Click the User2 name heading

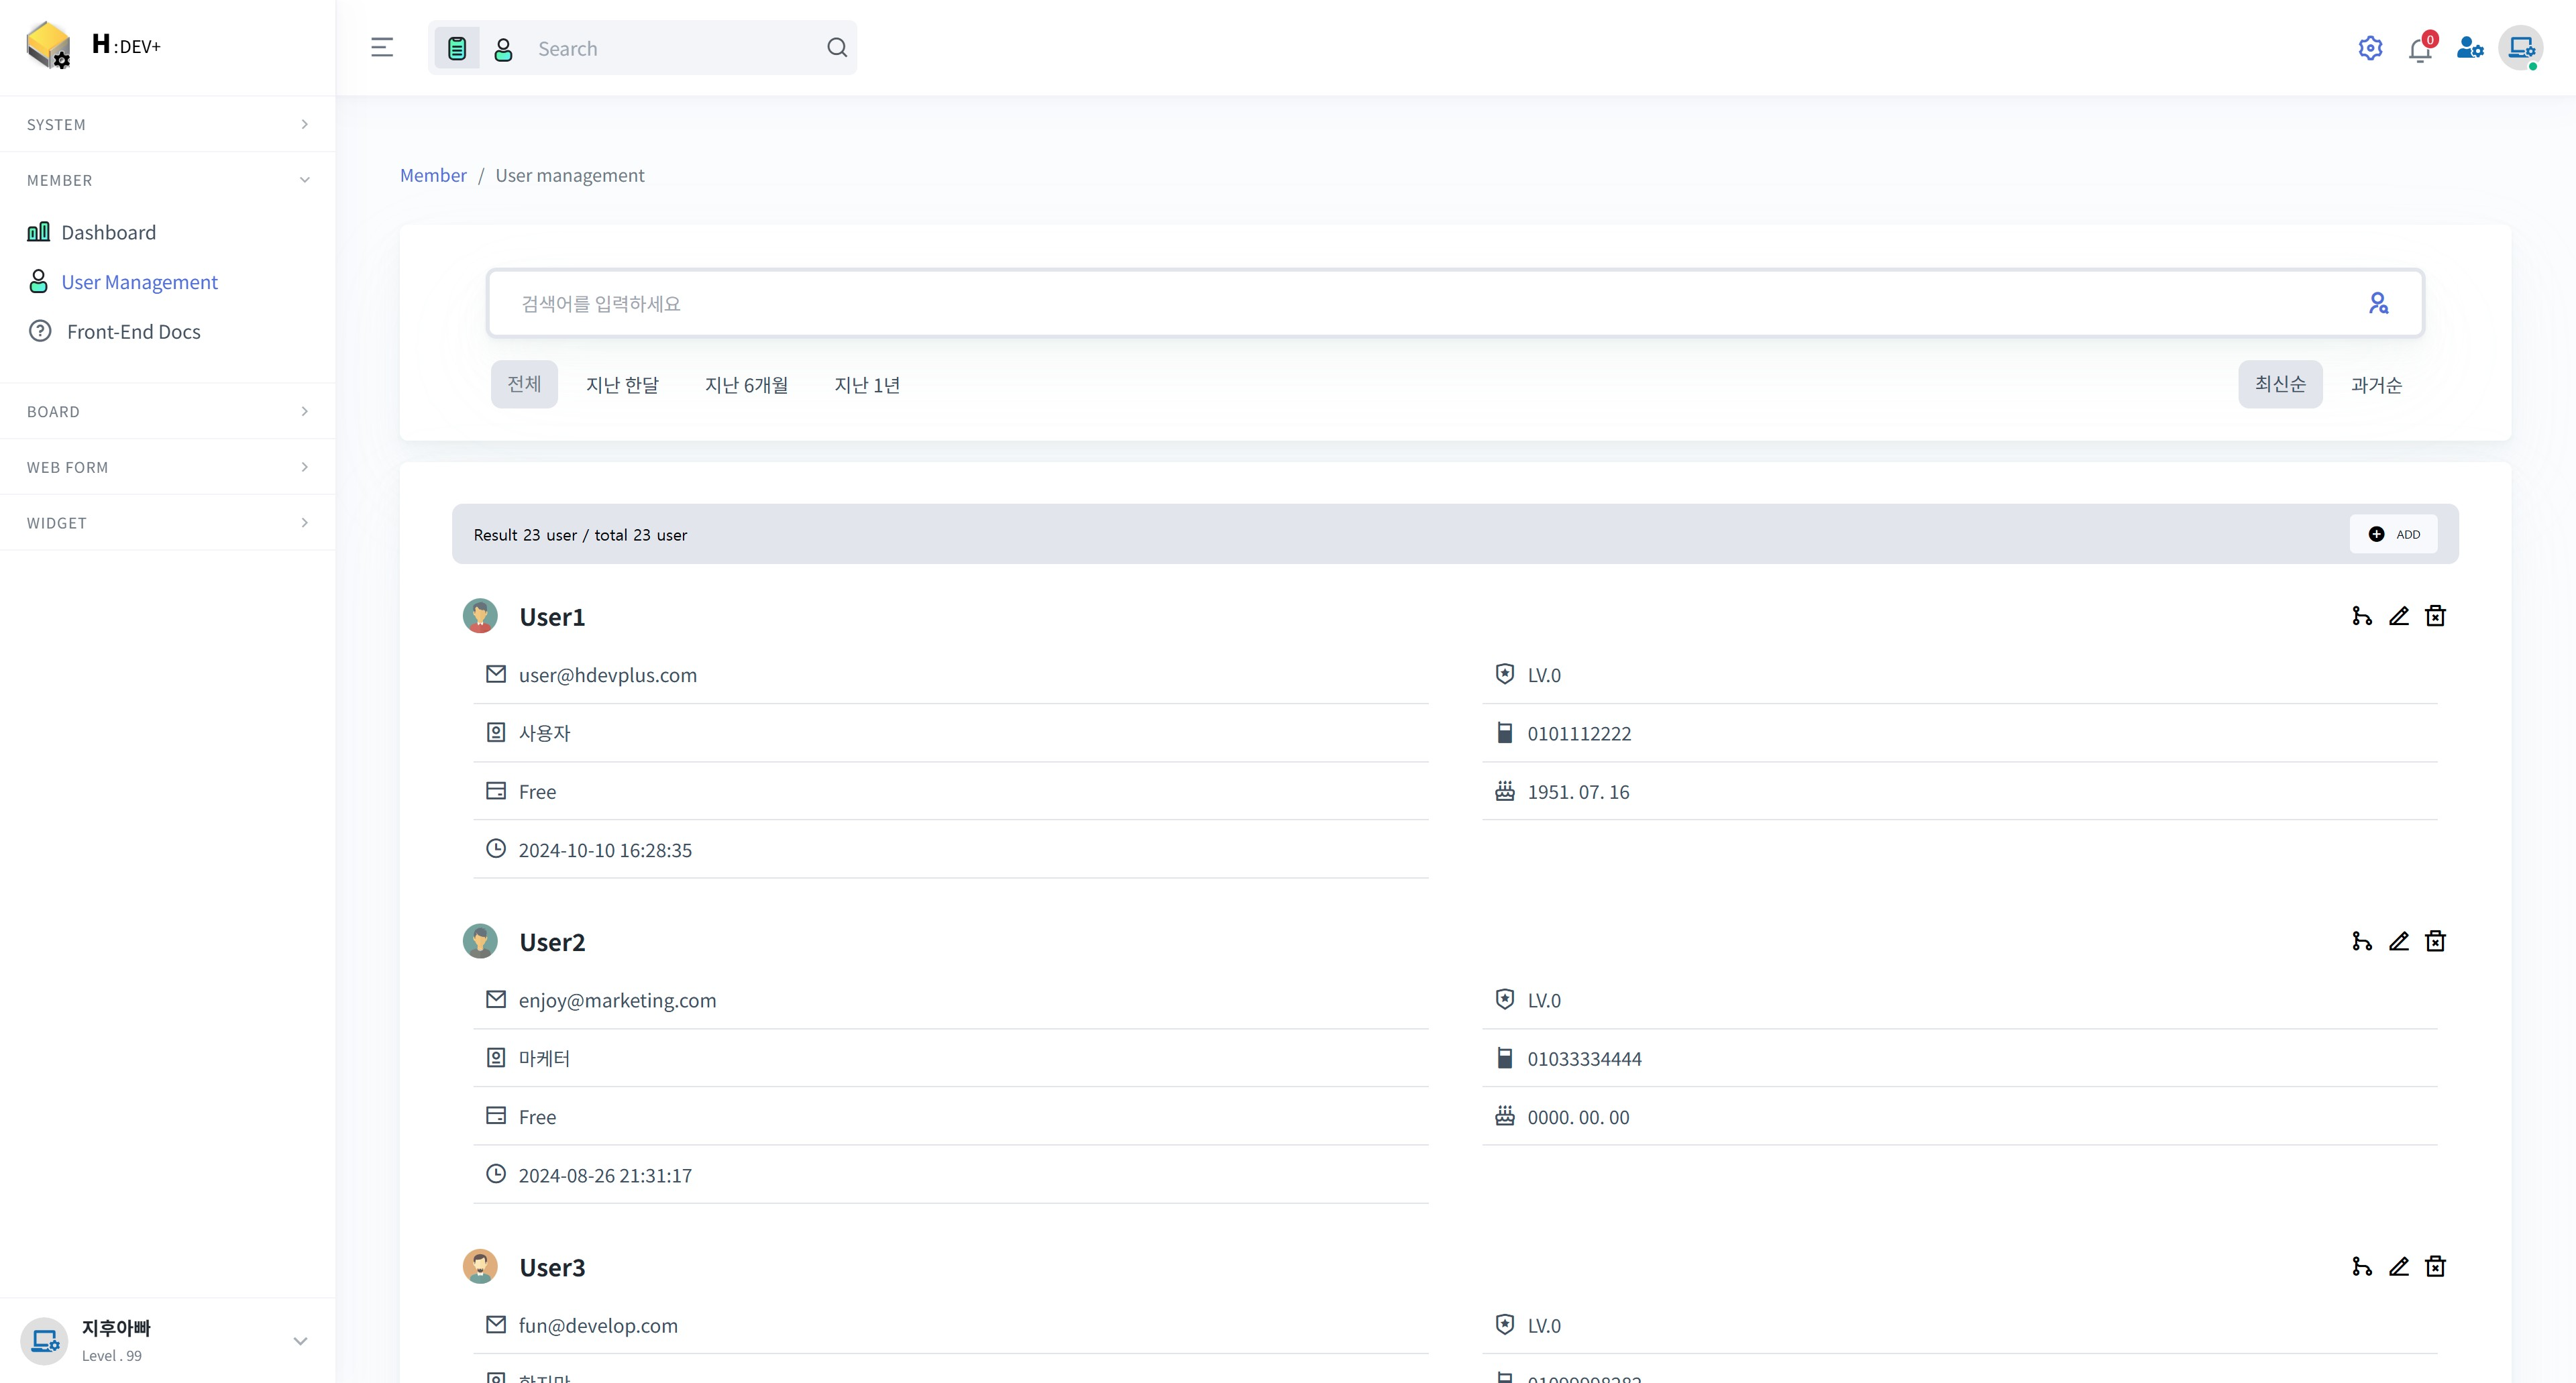(x=552, y=942)
